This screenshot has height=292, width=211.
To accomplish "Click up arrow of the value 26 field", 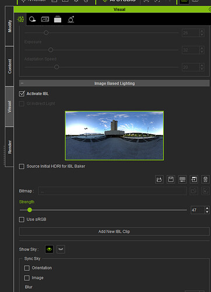I will (202, 31).
